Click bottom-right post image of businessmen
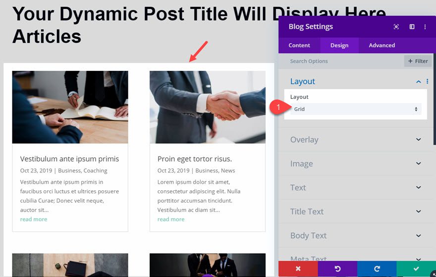Viewport: 436px width, 277px height. [x=208, y=265]
